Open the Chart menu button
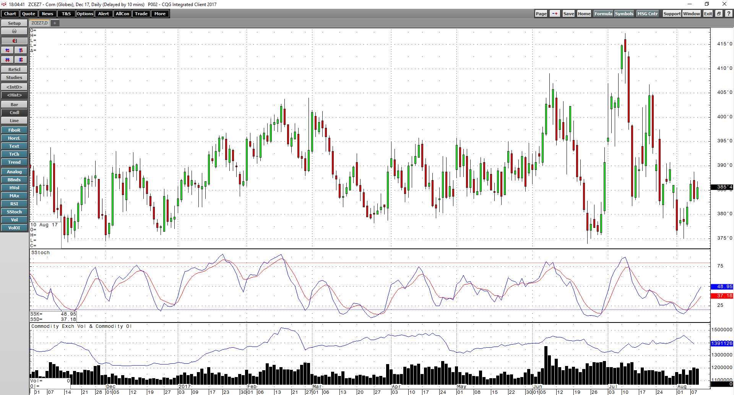Screen dimensions: 734x395 point(10,14)
